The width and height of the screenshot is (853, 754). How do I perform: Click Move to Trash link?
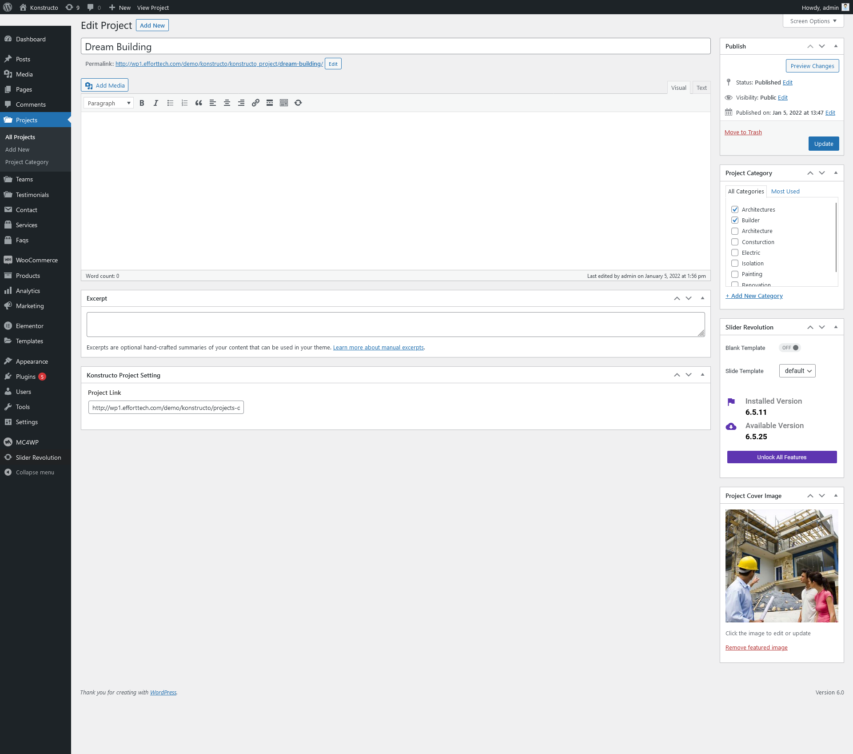[x=743, y=132]
